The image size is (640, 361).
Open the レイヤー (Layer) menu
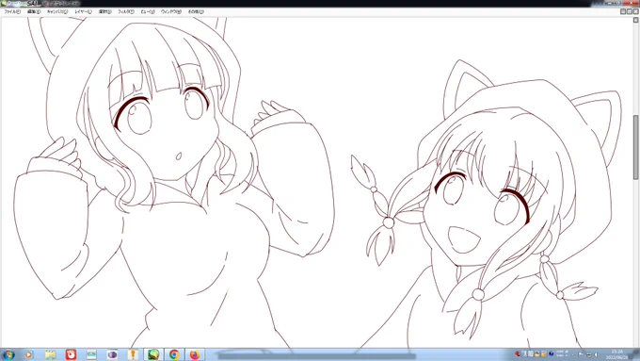tap(83, 12)
